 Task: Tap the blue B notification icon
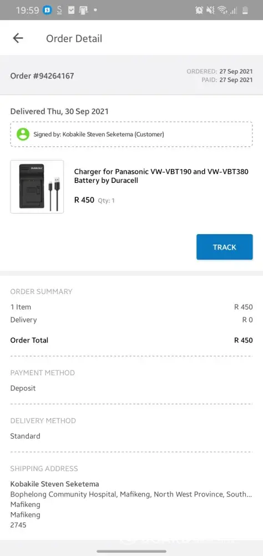pyautogui.click(x=47, y=10)
